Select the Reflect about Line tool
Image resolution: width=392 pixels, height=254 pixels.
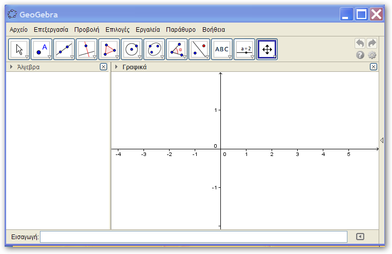pyautogui.click(x=199, y=49)
